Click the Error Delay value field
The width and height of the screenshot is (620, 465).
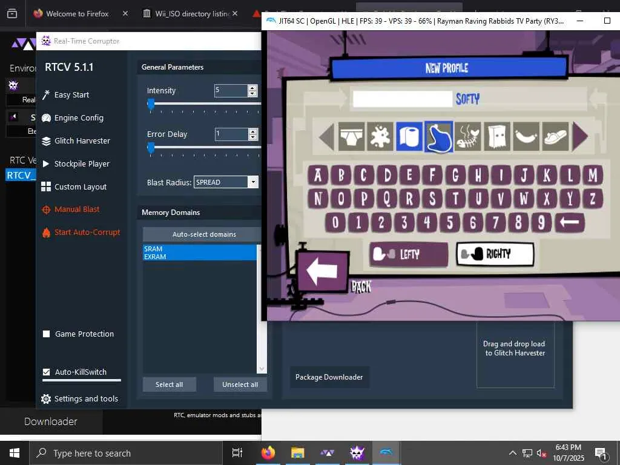coord(231,134)
